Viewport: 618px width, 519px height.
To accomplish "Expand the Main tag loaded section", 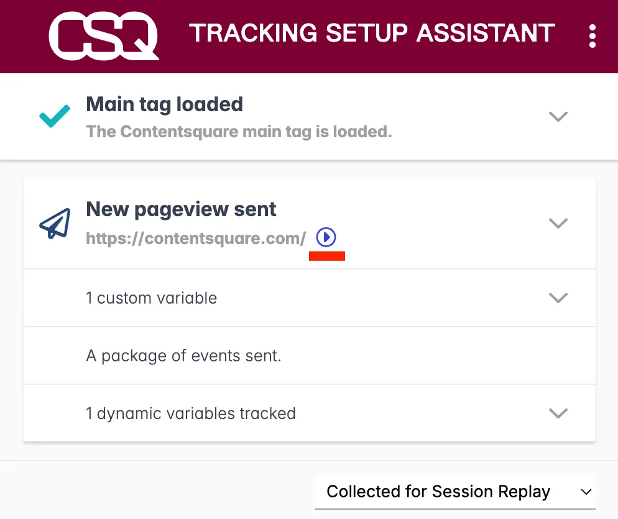I will click(x=558, y=116).
